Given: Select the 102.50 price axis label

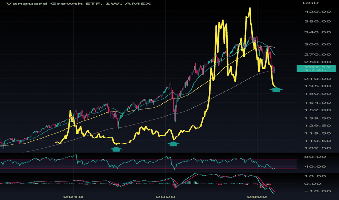Looking at the screenshot, I should [x=318, y=148].
